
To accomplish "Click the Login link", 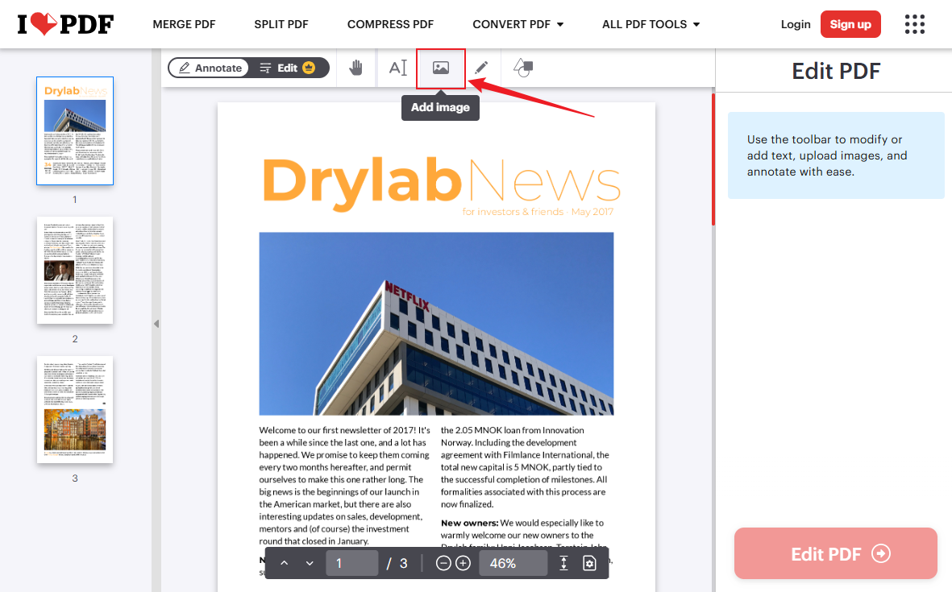I will pyautogui.click(x=796, y=24).
